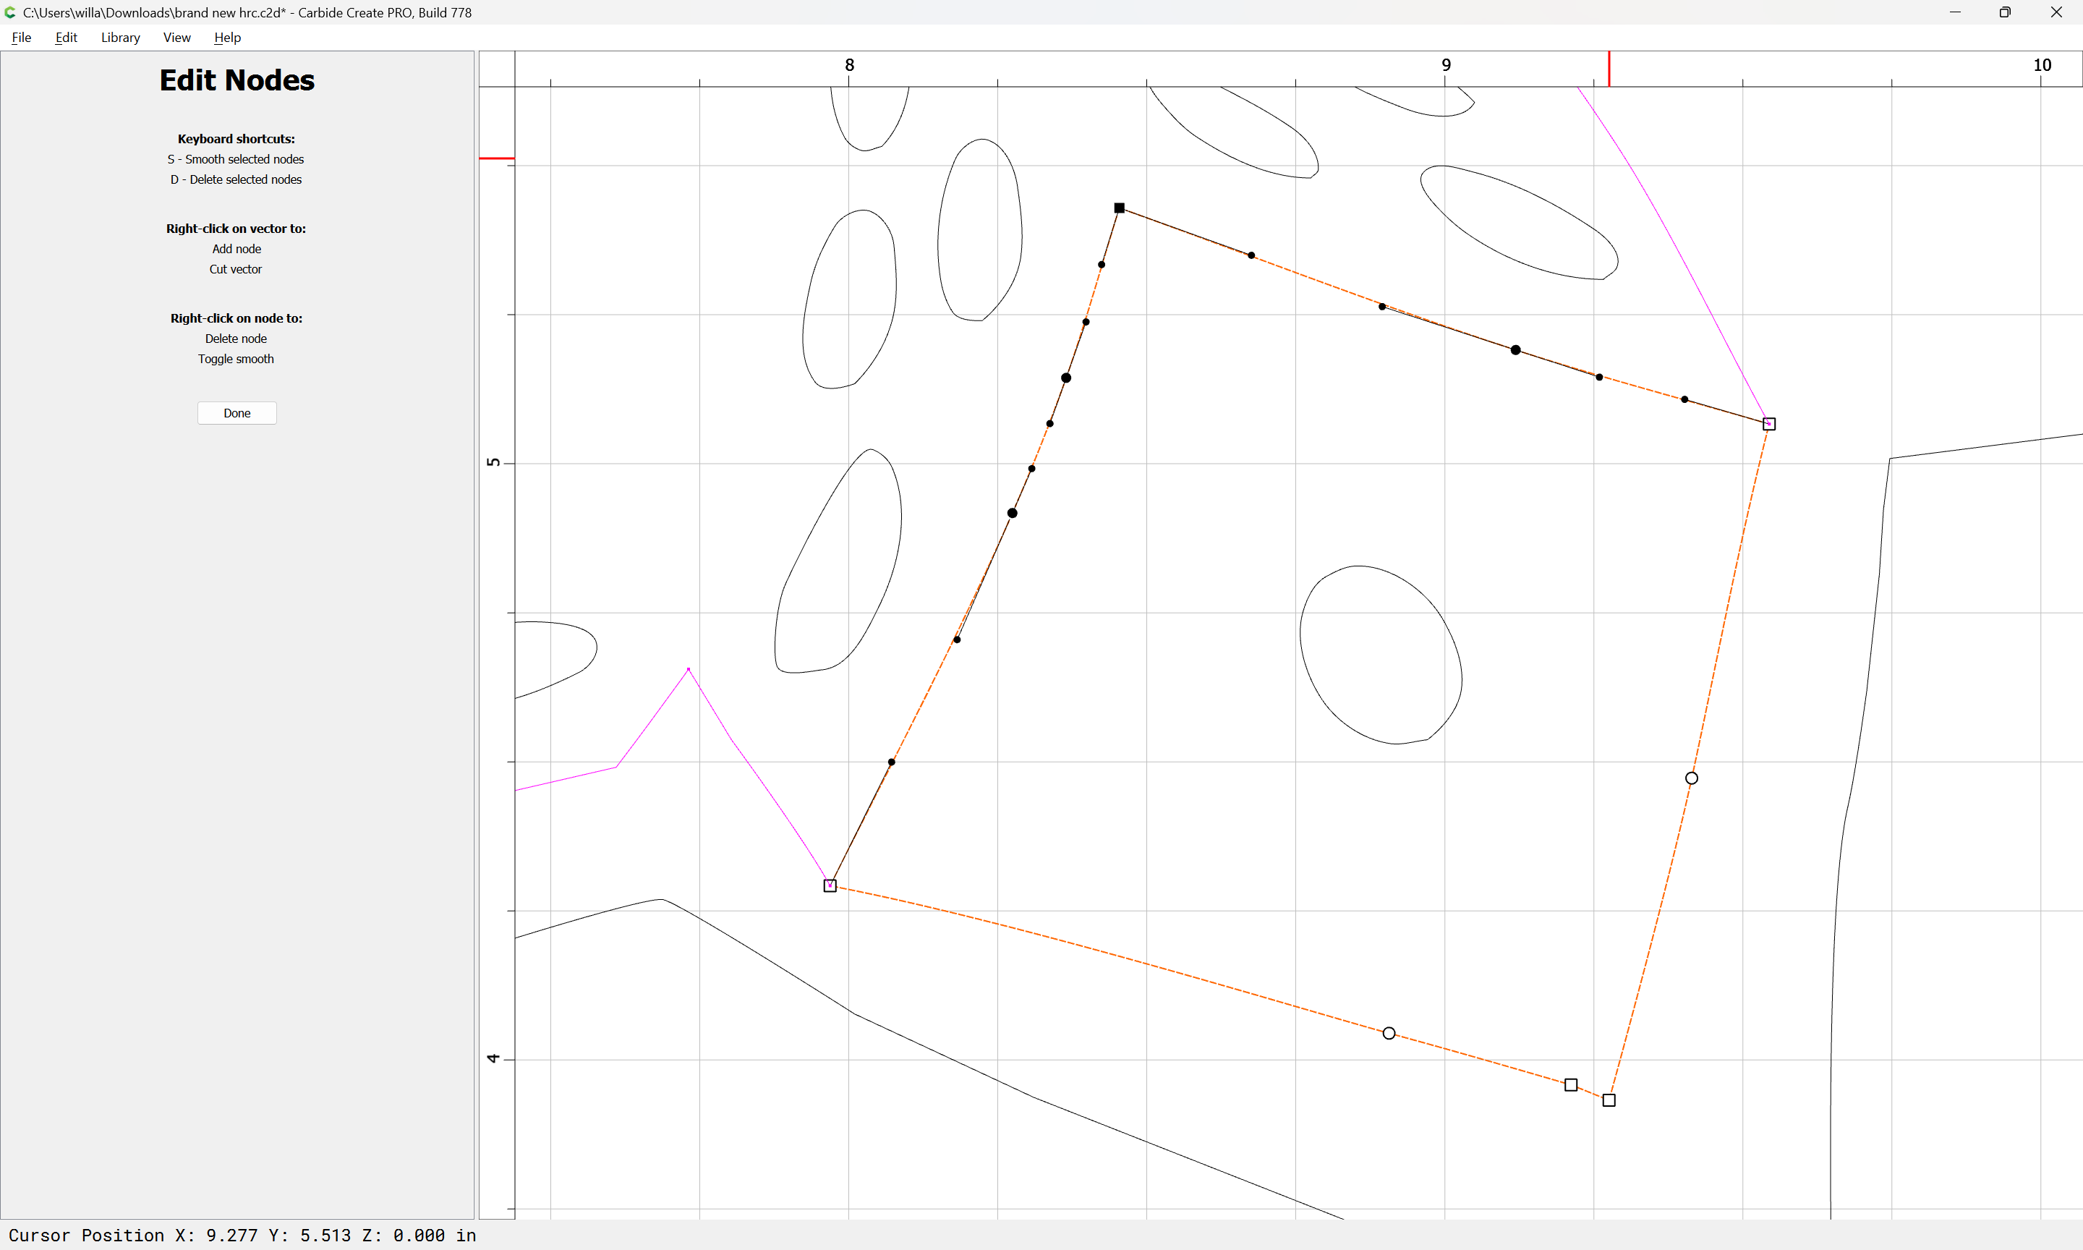
Task: Open the Edit menu
Action: (x=66, y=37)
